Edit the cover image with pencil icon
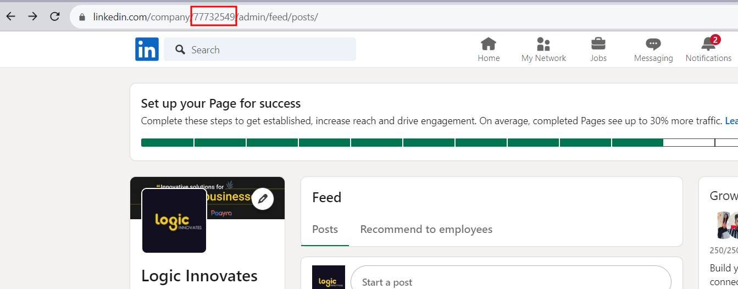Viewport: 738px width, 289px height. pos(263,198)
